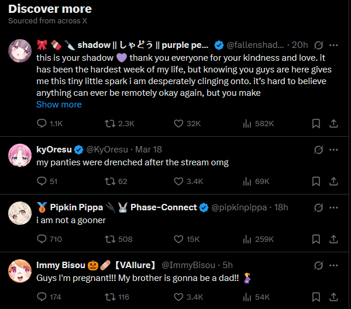Reply to shadow's post
The image size is (351, 309).
[42, 124]
